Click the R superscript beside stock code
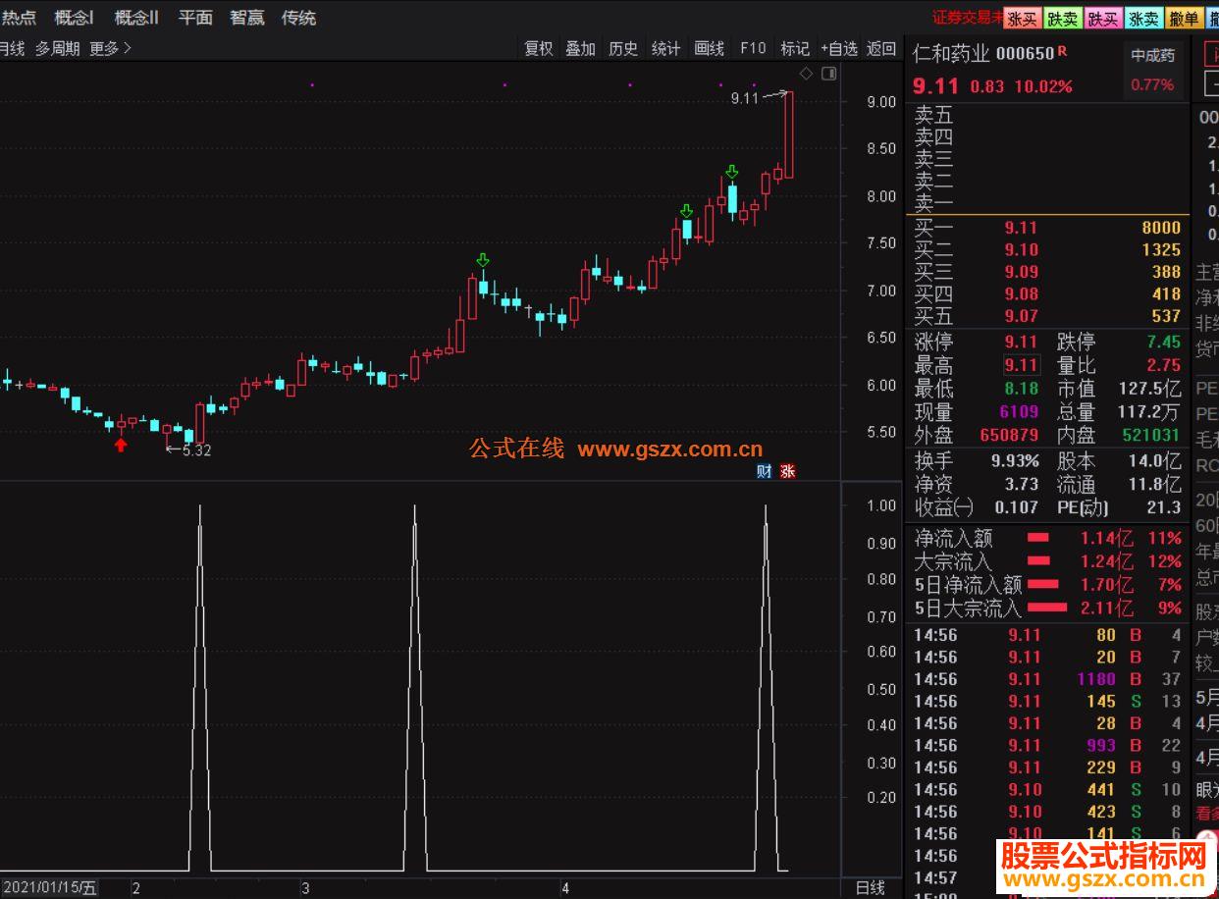1219x899 pixels. pyautogui.click(x=1062, y=50)
